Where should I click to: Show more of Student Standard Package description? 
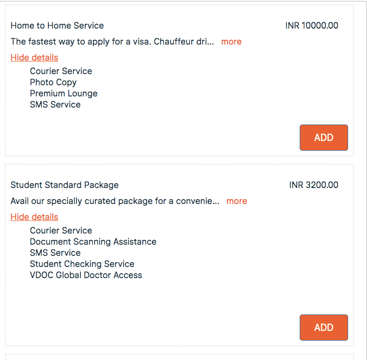pyautogui.click(x=237, y=201)
